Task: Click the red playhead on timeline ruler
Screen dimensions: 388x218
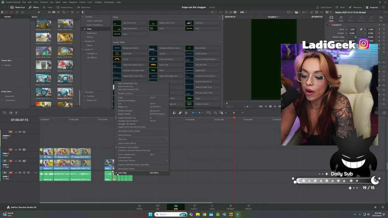Action: tap(234, 118)
